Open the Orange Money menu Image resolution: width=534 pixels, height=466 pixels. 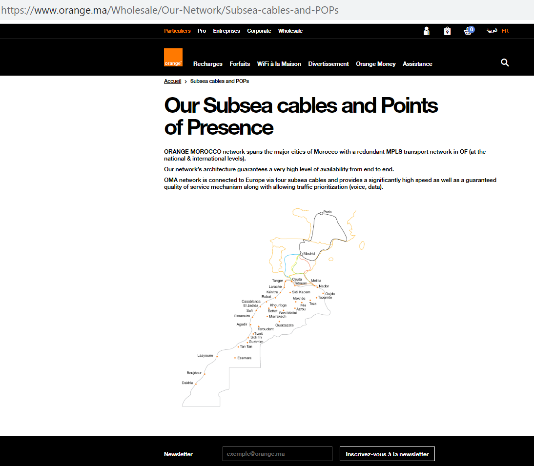[x=376, y=64]
